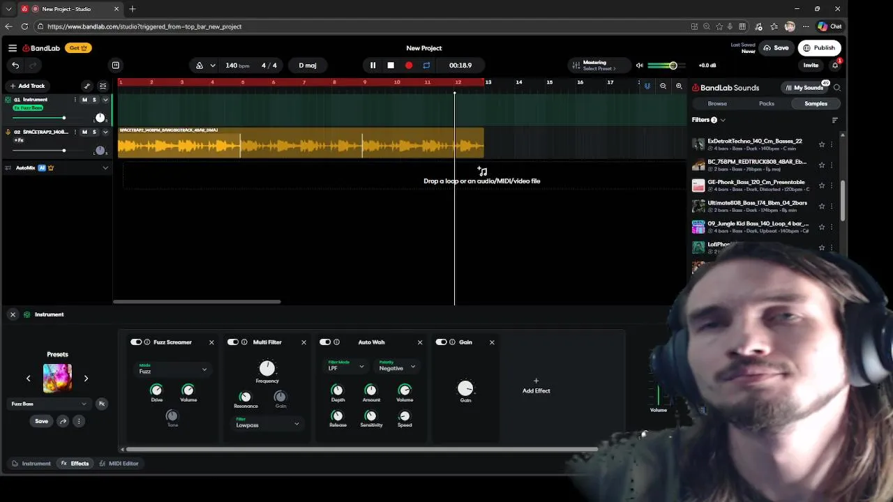
Task: Open the MIDI Editor tab
Action: [x=119, y=464]
